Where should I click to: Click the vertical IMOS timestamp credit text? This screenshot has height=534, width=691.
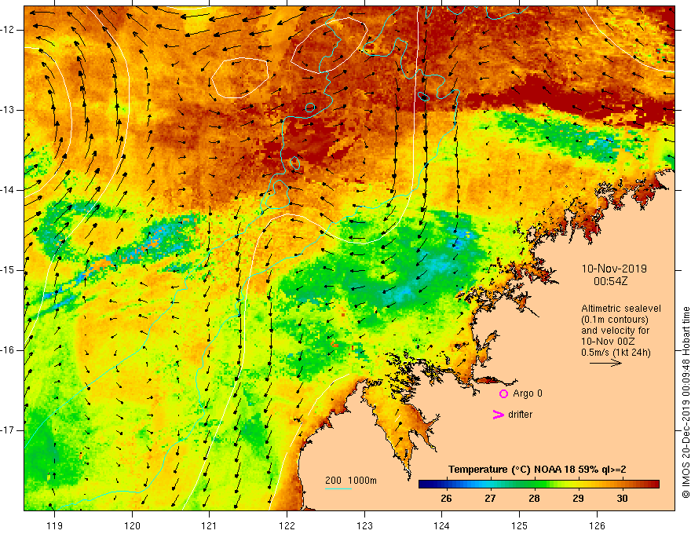pyautogui.click(x=686, y=402)
